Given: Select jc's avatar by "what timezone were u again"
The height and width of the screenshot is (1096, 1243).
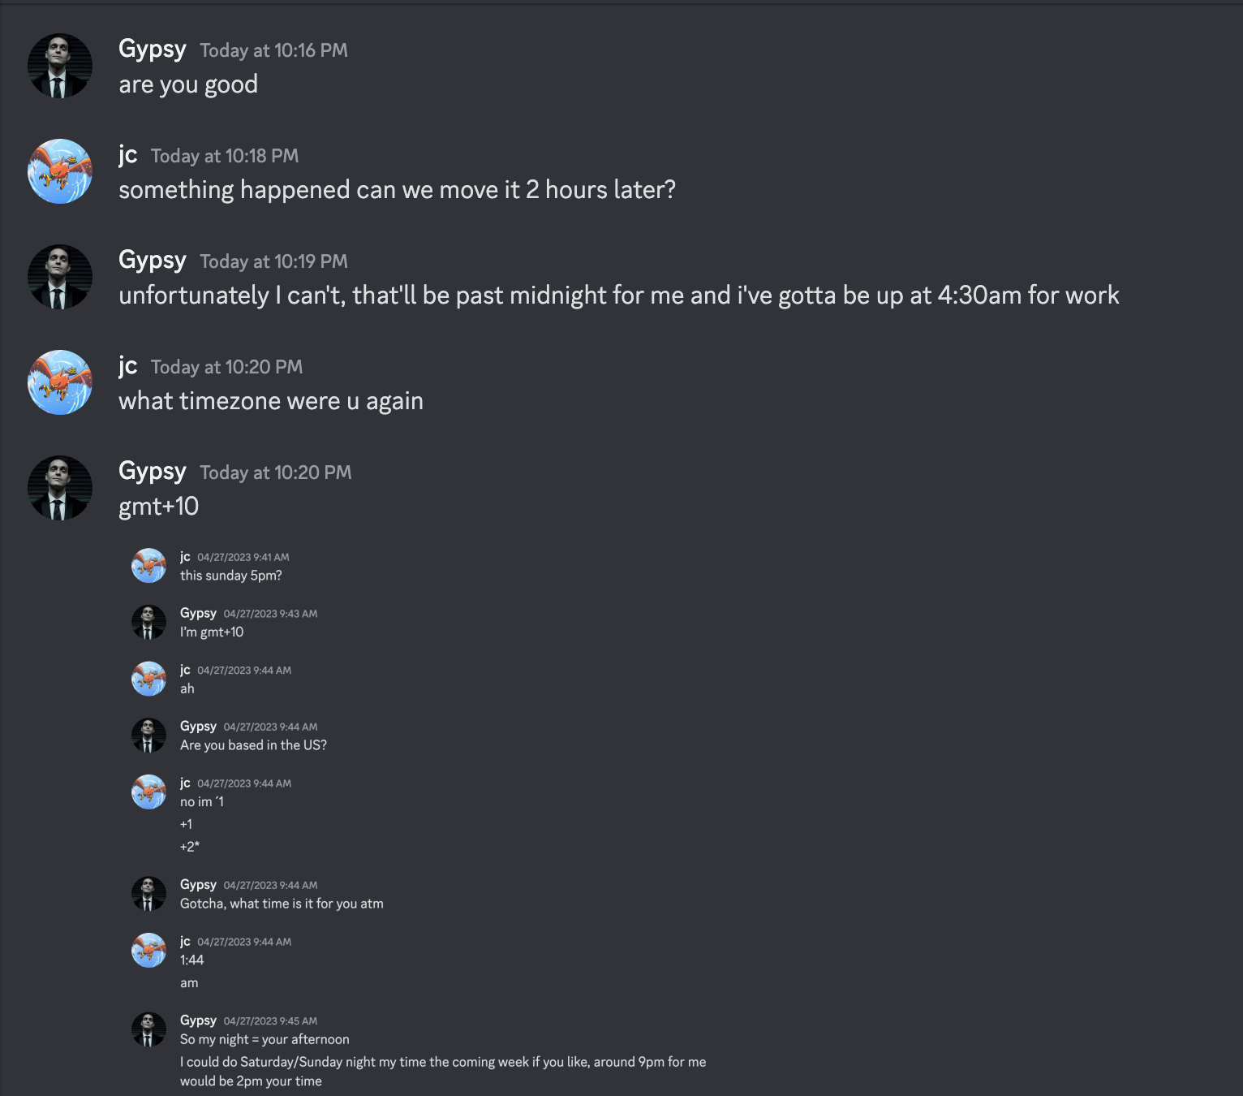Looking at the screenshot, I should click(60, 382).
